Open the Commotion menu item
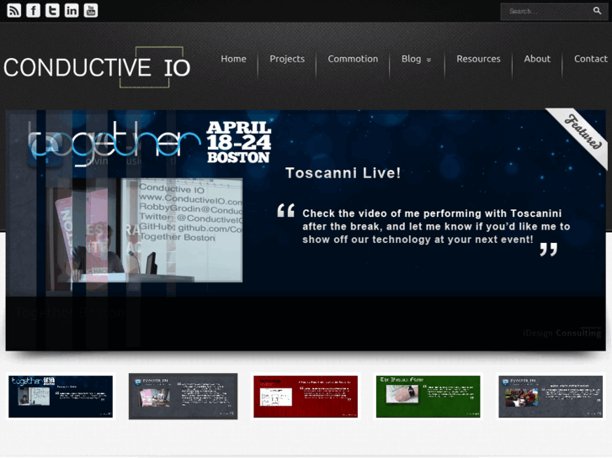The height and width of the screenshot is (458, 612). coord(353,59)
